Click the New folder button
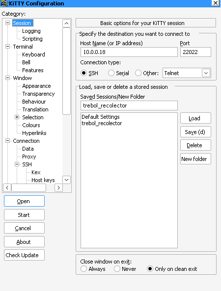This screenshot has height=291, width=221. pyautogui.click(x=195, y=159)
